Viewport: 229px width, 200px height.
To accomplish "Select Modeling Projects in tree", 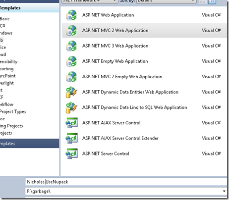I will point(11,126).
